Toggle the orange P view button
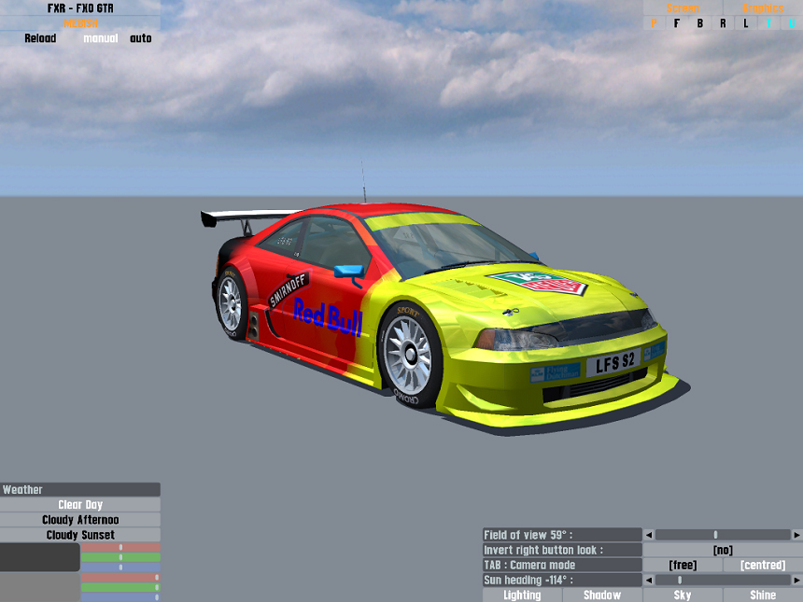The width and height of the screenshot is (803, 602). click(654, 23)
